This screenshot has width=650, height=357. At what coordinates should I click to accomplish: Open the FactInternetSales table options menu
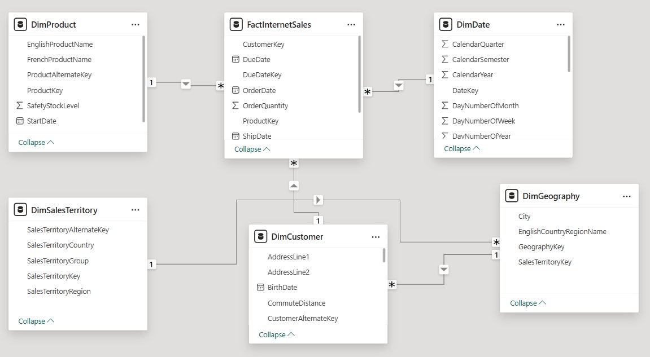(x=351, y=25)
